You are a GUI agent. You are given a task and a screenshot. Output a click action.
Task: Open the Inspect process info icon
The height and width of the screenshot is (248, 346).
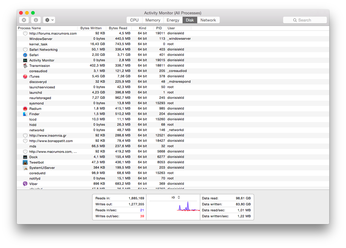(36, 20)
